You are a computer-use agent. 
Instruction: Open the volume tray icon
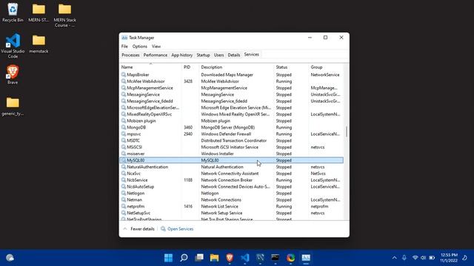423,258
